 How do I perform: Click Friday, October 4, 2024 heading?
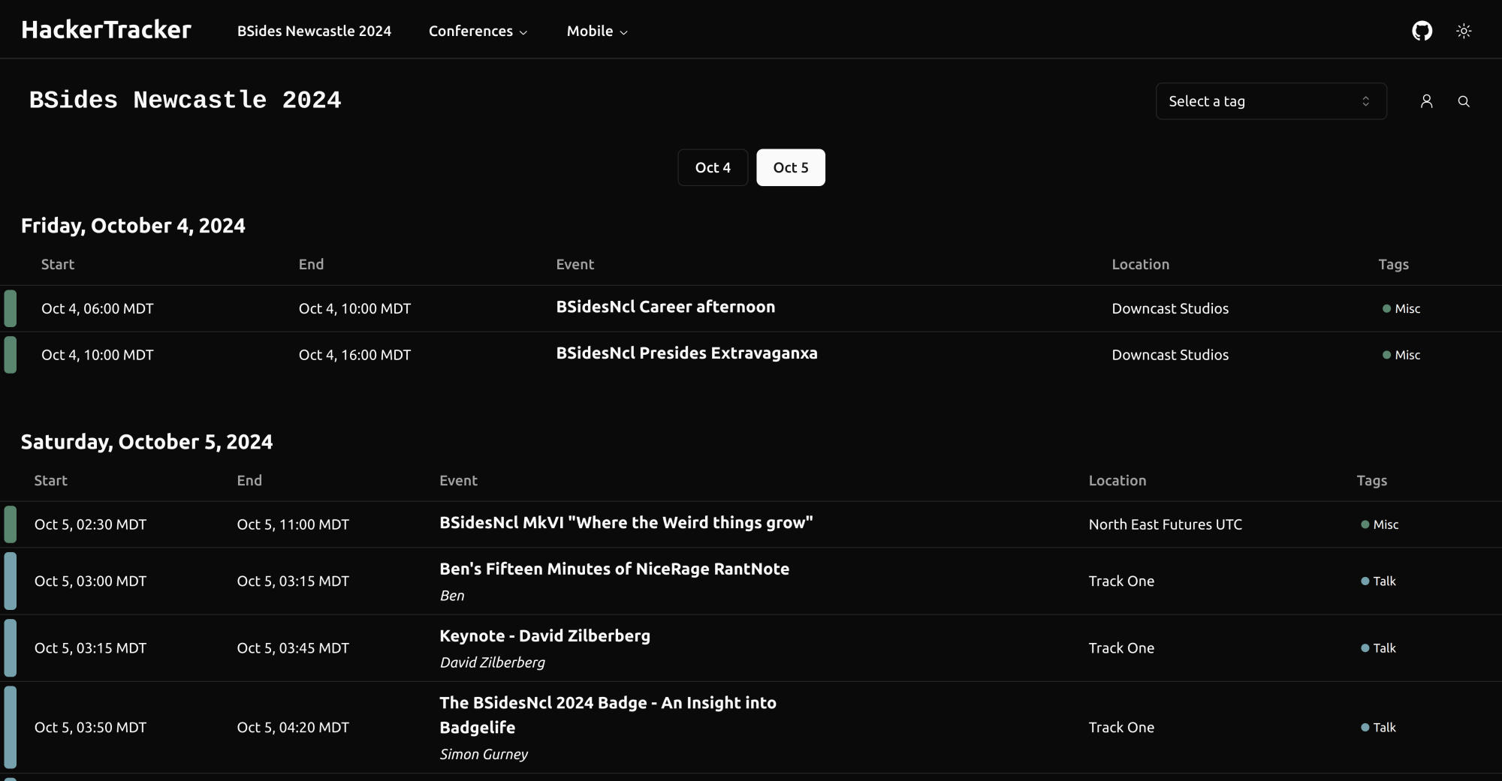pos(133,226)
